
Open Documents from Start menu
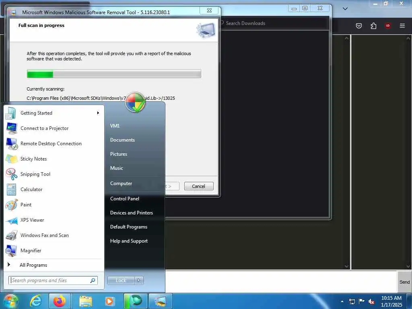(x=122, y=140)
